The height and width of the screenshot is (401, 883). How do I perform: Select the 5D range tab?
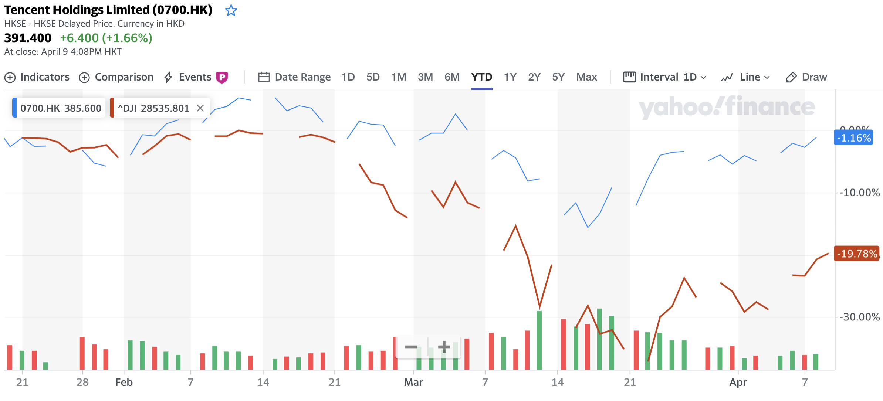coord(373,77)
